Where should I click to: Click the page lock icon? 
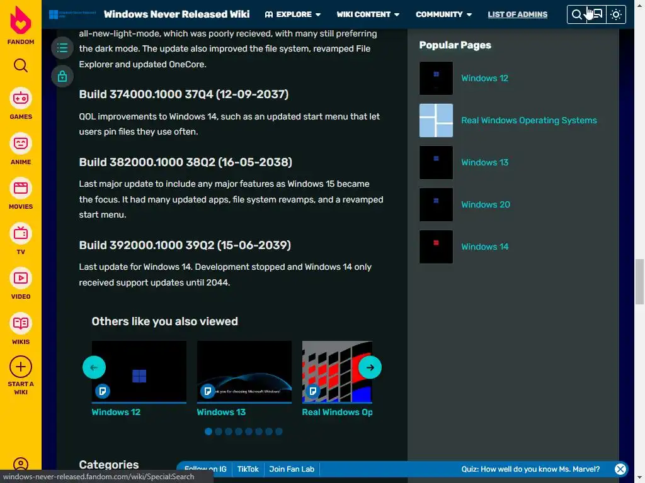[x=62, y=76]
